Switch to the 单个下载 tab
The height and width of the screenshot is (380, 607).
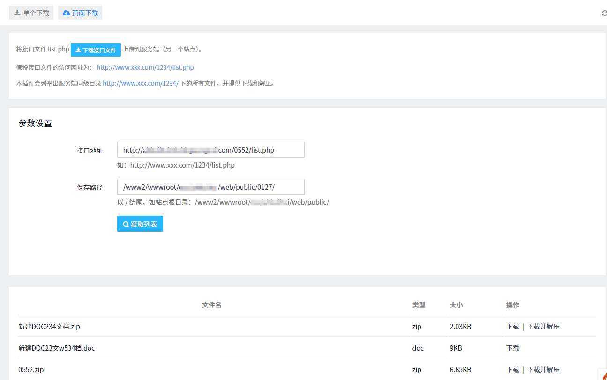31,13
